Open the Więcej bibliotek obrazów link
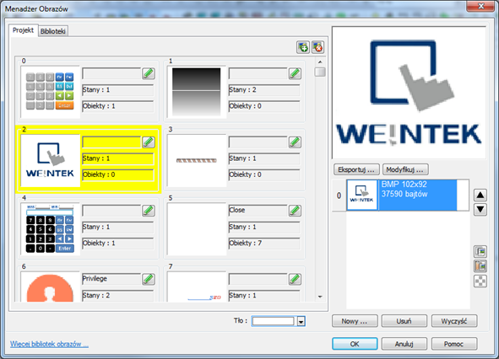Screen dimensions: 499x359 coord(49,344)
